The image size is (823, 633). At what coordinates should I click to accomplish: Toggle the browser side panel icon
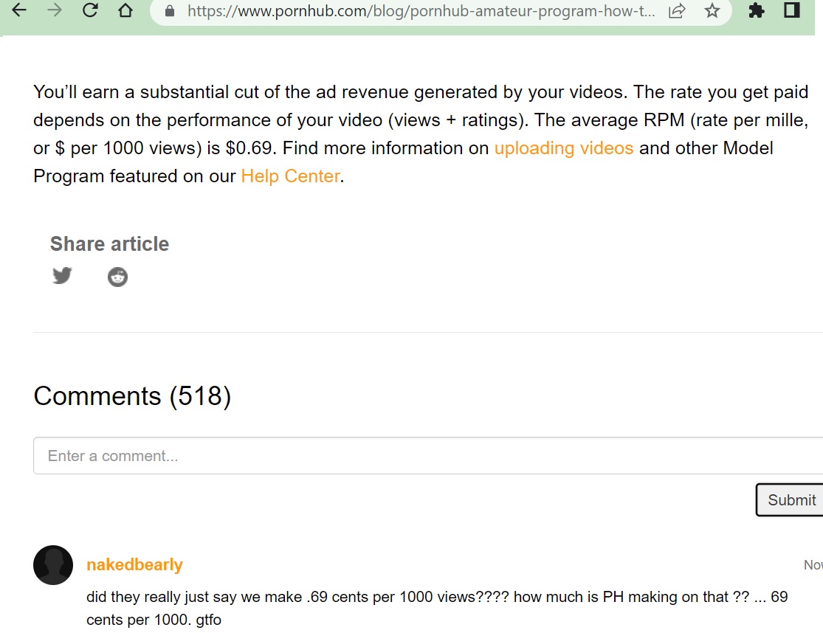791,10
